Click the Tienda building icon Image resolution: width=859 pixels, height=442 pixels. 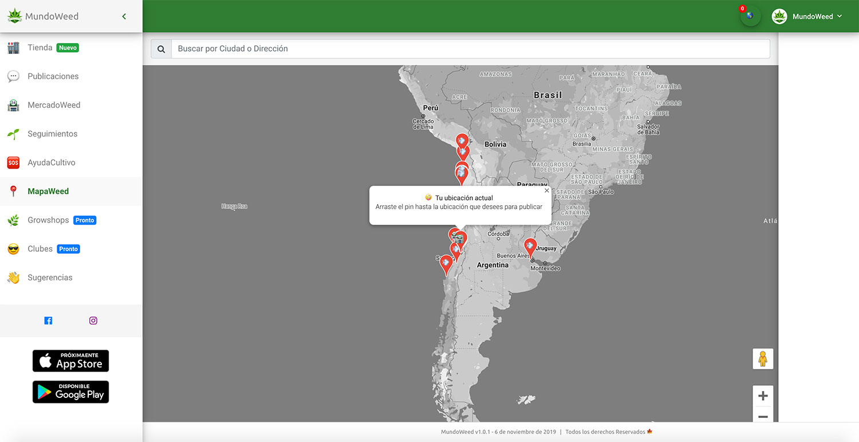pyautogui.click(x=13, y=48)
